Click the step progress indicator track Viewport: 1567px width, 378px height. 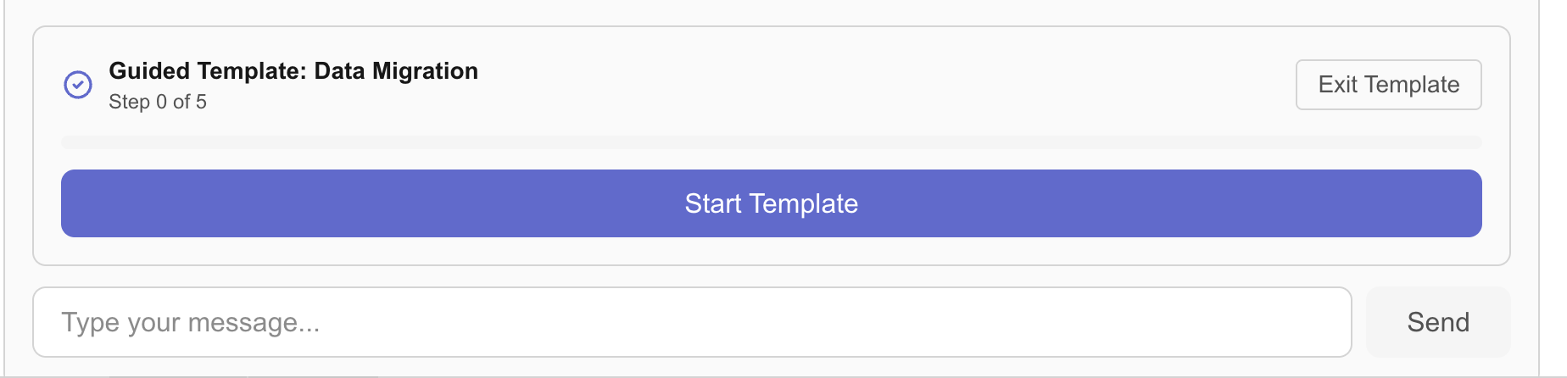coord(771,142)
